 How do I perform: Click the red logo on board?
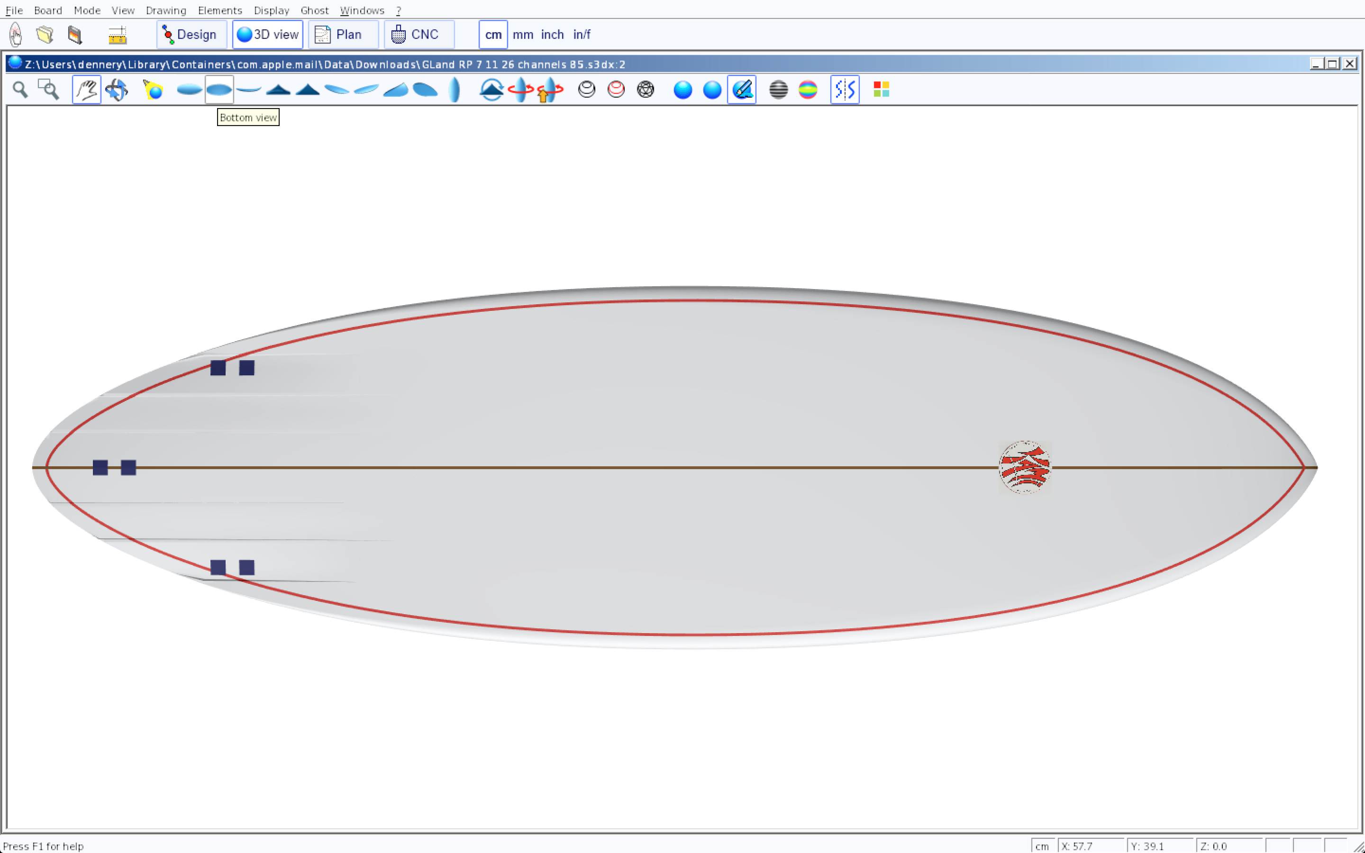click(1024, 467)
